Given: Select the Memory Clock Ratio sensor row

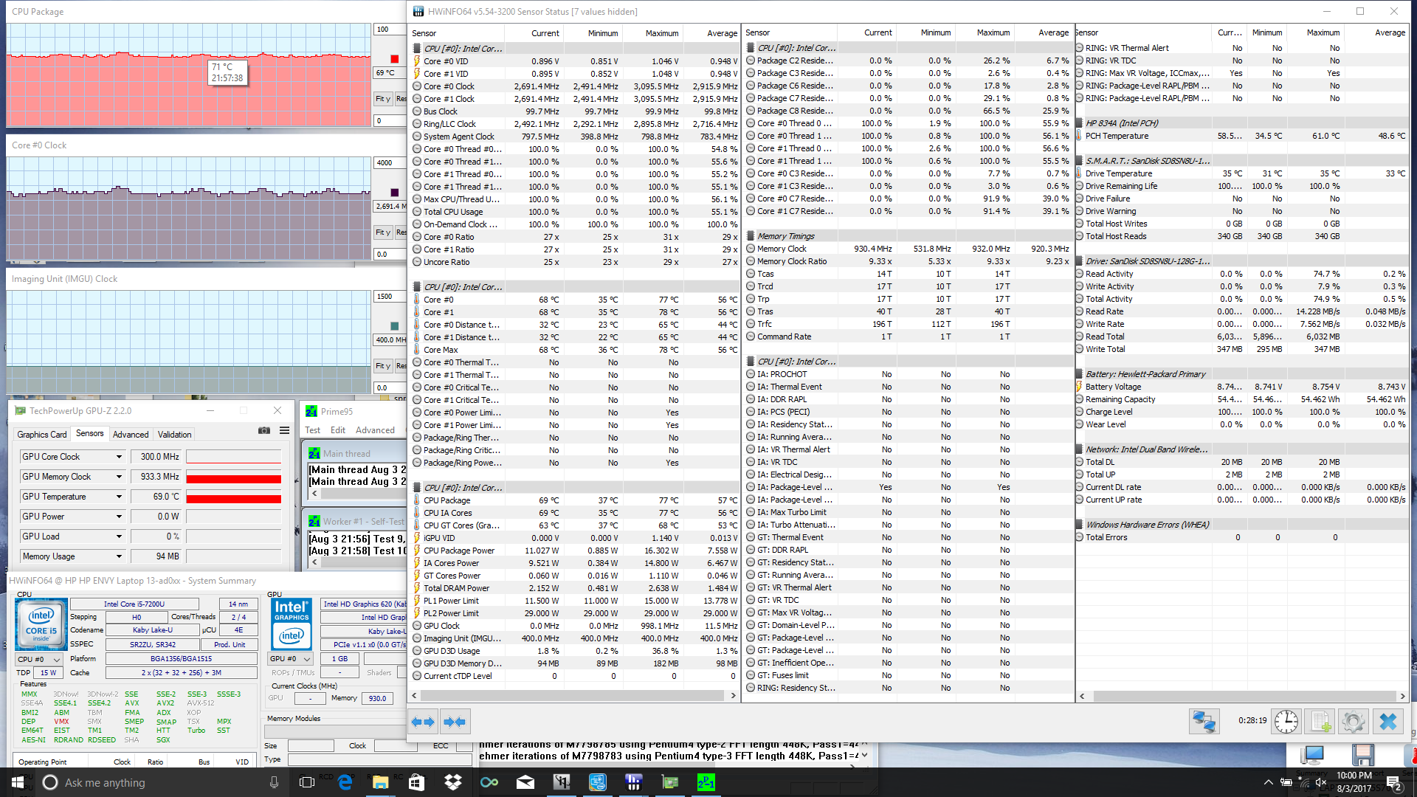Looking at the screenshot, I should pos(908,261).
